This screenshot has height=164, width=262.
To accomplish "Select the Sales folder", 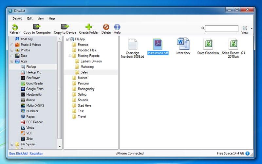I will click(81, 72).
